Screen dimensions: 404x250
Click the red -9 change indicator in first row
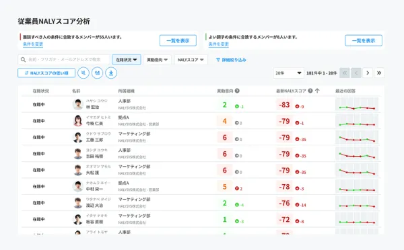(x=300, y=106)
